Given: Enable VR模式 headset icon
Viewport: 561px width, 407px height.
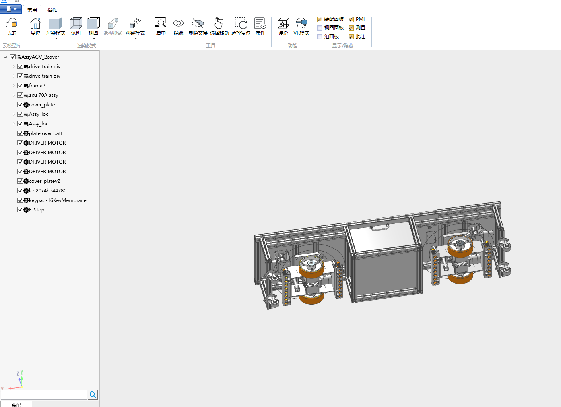Looking at the screenshot, I should pos(301,26).
